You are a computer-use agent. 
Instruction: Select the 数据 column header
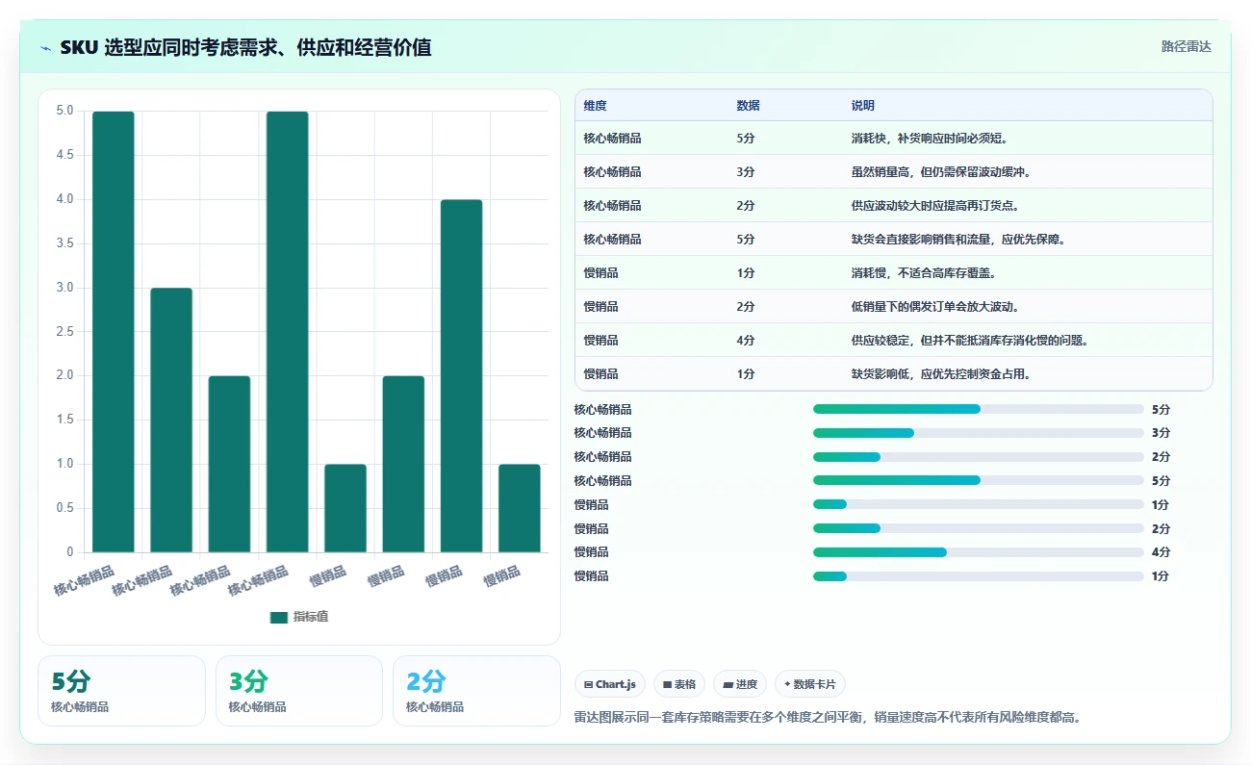pyautogui.click(x=748, y=106)
